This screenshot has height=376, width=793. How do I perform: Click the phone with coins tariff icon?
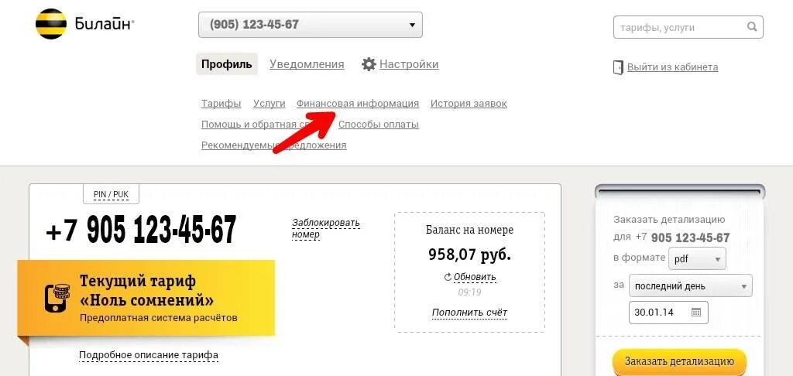pos(57,298)
